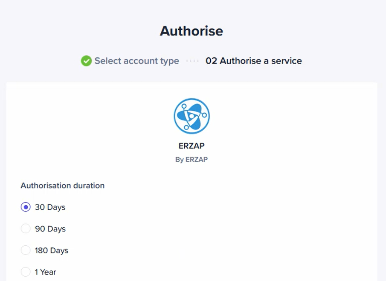Viewport: 386px width, 281px height.
Task: Click the green checkmark step icon
Action: [x=86, y=61]
